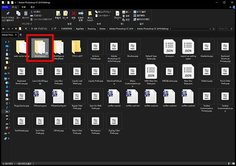
Task: Open the ファイル menu tab
Action: (x=5, y=7)
